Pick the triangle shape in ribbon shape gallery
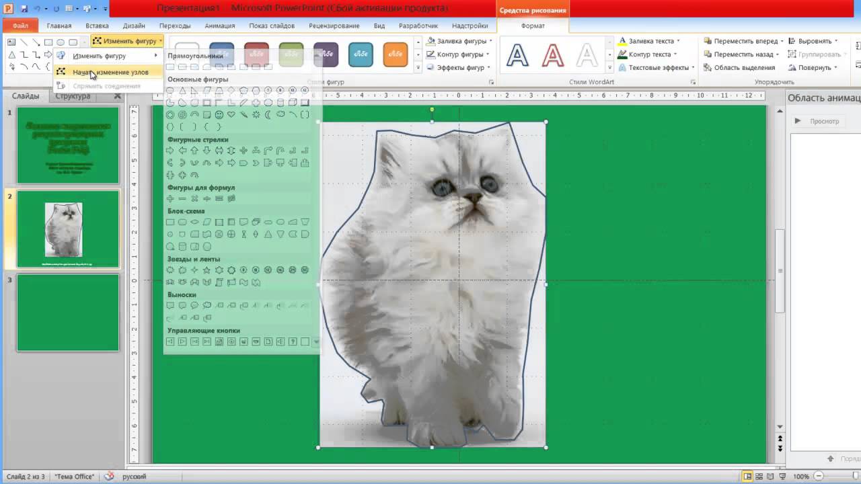The height and width of the screenshot is (484, 861). [12, 54]
